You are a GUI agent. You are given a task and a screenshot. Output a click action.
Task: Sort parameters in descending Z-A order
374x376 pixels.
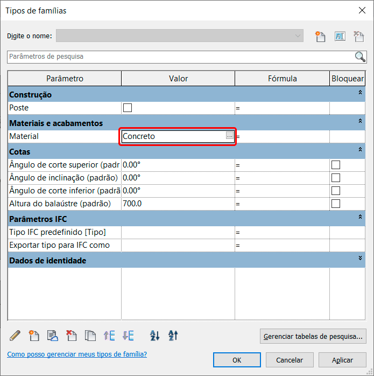point(173,336)
